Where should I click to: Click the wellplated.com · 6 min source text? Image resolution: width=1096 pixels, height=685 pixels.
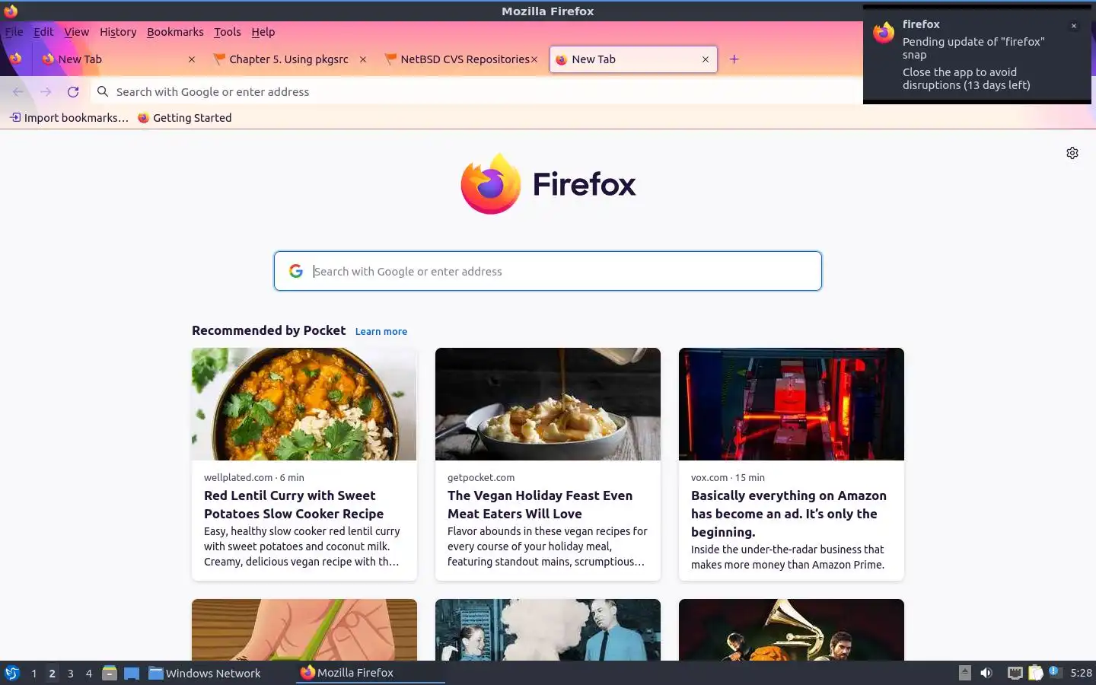[x=254, y=477]
